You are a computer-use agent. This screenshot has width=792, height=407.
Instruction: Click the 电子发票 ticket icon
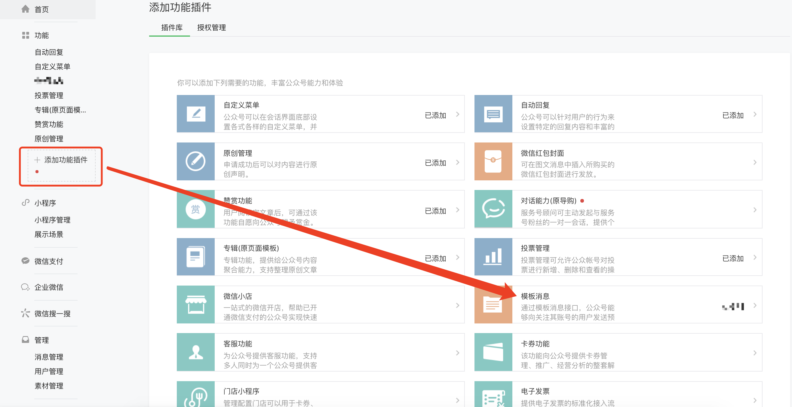coord(493,394)
